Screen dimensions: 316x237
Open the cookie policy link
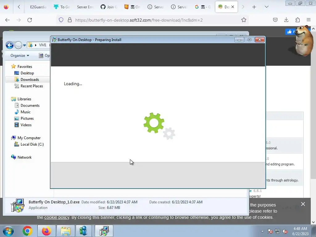[x=57, y=217]
